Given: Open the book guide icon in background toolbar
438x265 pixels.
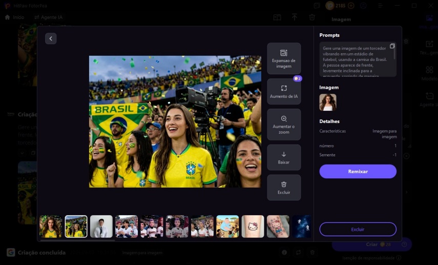Looking at the screenshot, I should [277, 17].
